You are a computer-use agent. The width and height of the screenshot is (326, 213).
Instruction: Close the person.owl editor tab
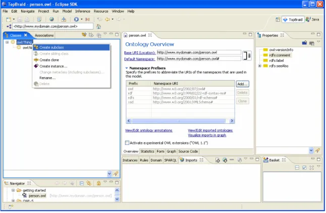pos(150,35)
